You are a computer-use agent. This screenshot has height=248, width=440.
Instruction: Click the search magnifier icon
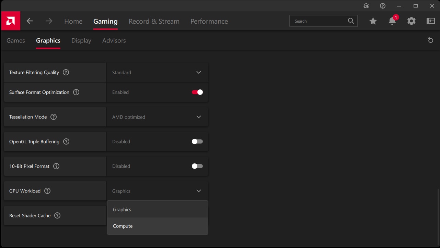351,21
